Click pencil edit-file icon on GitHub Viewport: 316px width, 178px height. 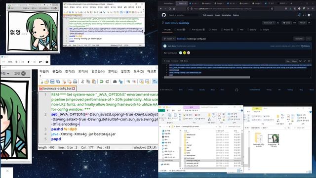(305, 61)
